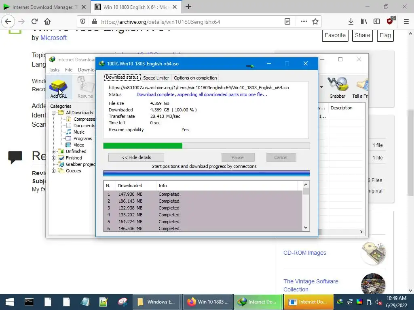Open Firefox downloads arrow icon
414x310 pixels.
[351, 22]
